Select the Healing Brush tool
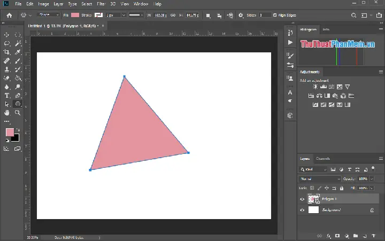Image resolution: width=385 pixels, height=241 pixels. [x=6, y=60]
